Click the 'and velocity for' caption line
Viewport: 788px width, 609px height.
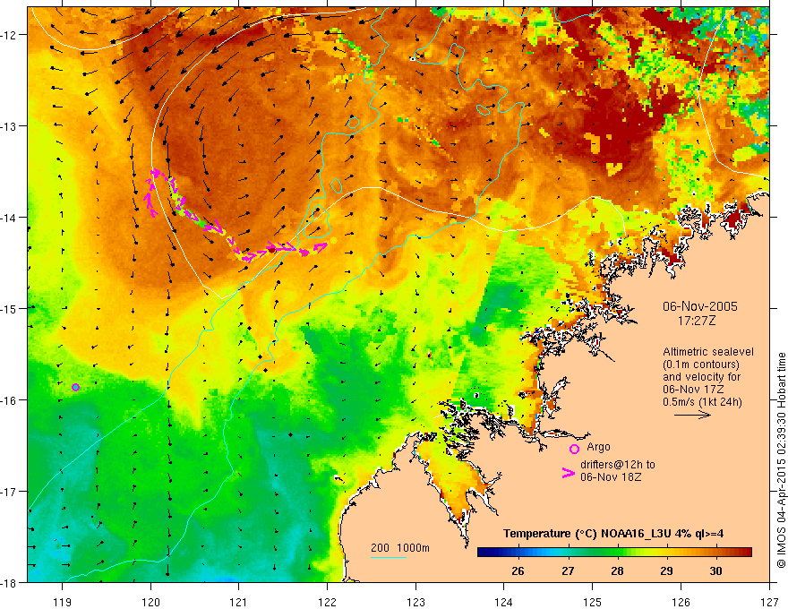coord(702,377)
